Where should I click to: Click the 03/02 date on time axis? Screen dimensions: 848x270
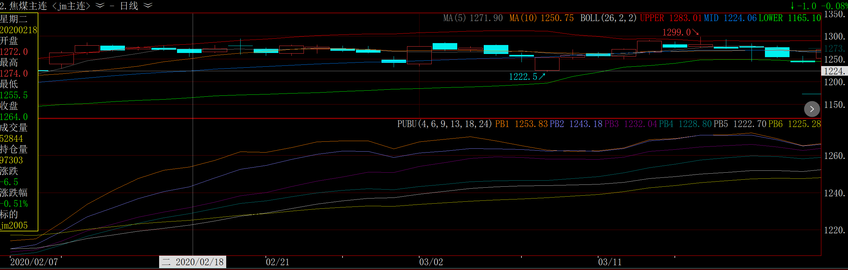coord(431,262)
